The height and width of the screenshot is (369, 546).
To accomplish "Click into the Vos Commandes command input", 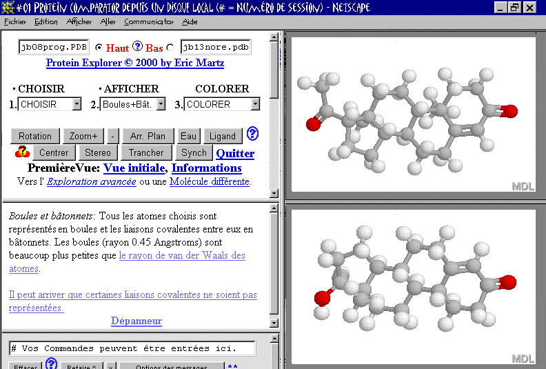I will [x=132, y=348].
